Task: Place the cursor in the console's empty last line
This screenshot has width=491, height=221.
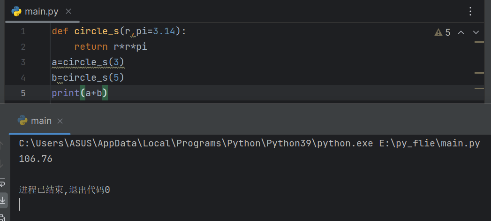Action: pos(20,205)
